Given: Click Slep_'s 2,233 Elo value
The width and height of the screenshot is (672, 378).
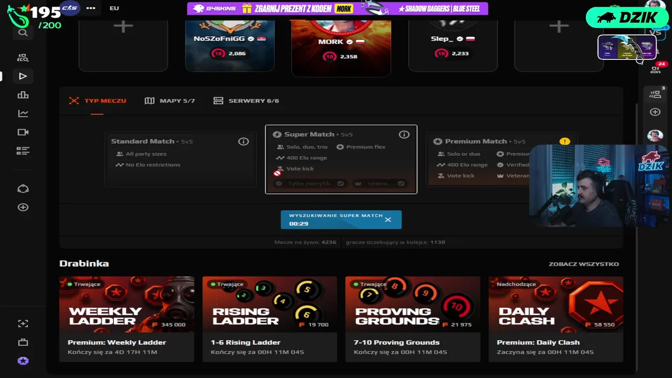Looking at the screenshot, I should click(x=460, y=54).
